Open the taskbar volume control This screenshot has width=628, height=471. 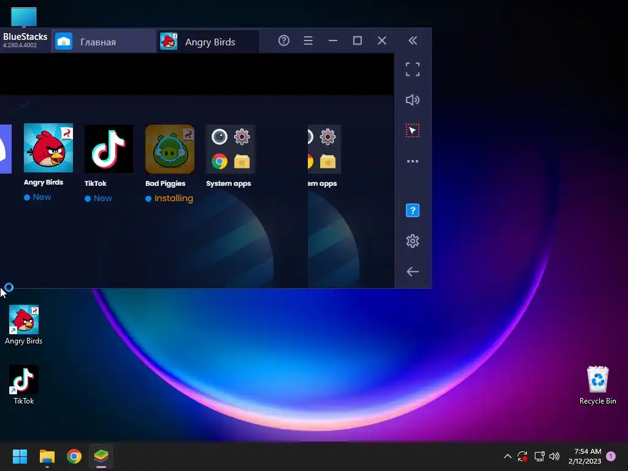[x=554, y=456]
